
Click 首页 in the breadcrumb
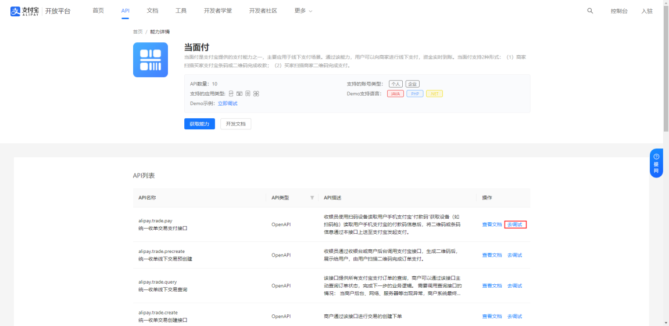coord(138,32)
